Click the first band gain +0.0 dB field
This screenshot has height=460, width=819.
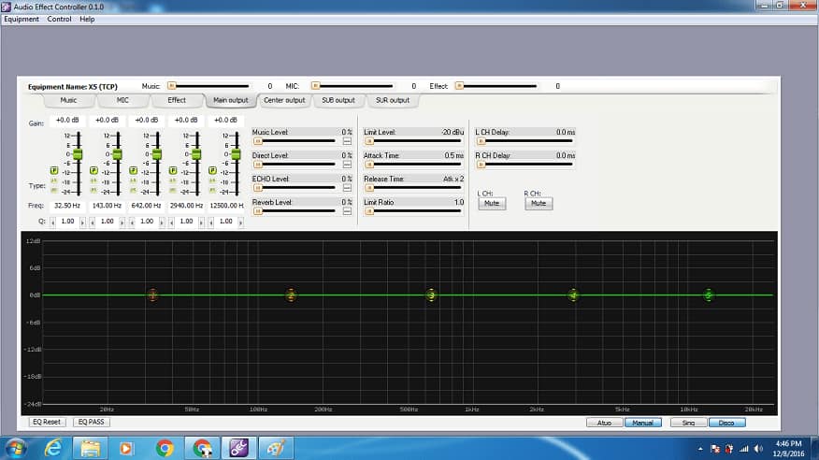pos(67,120)
